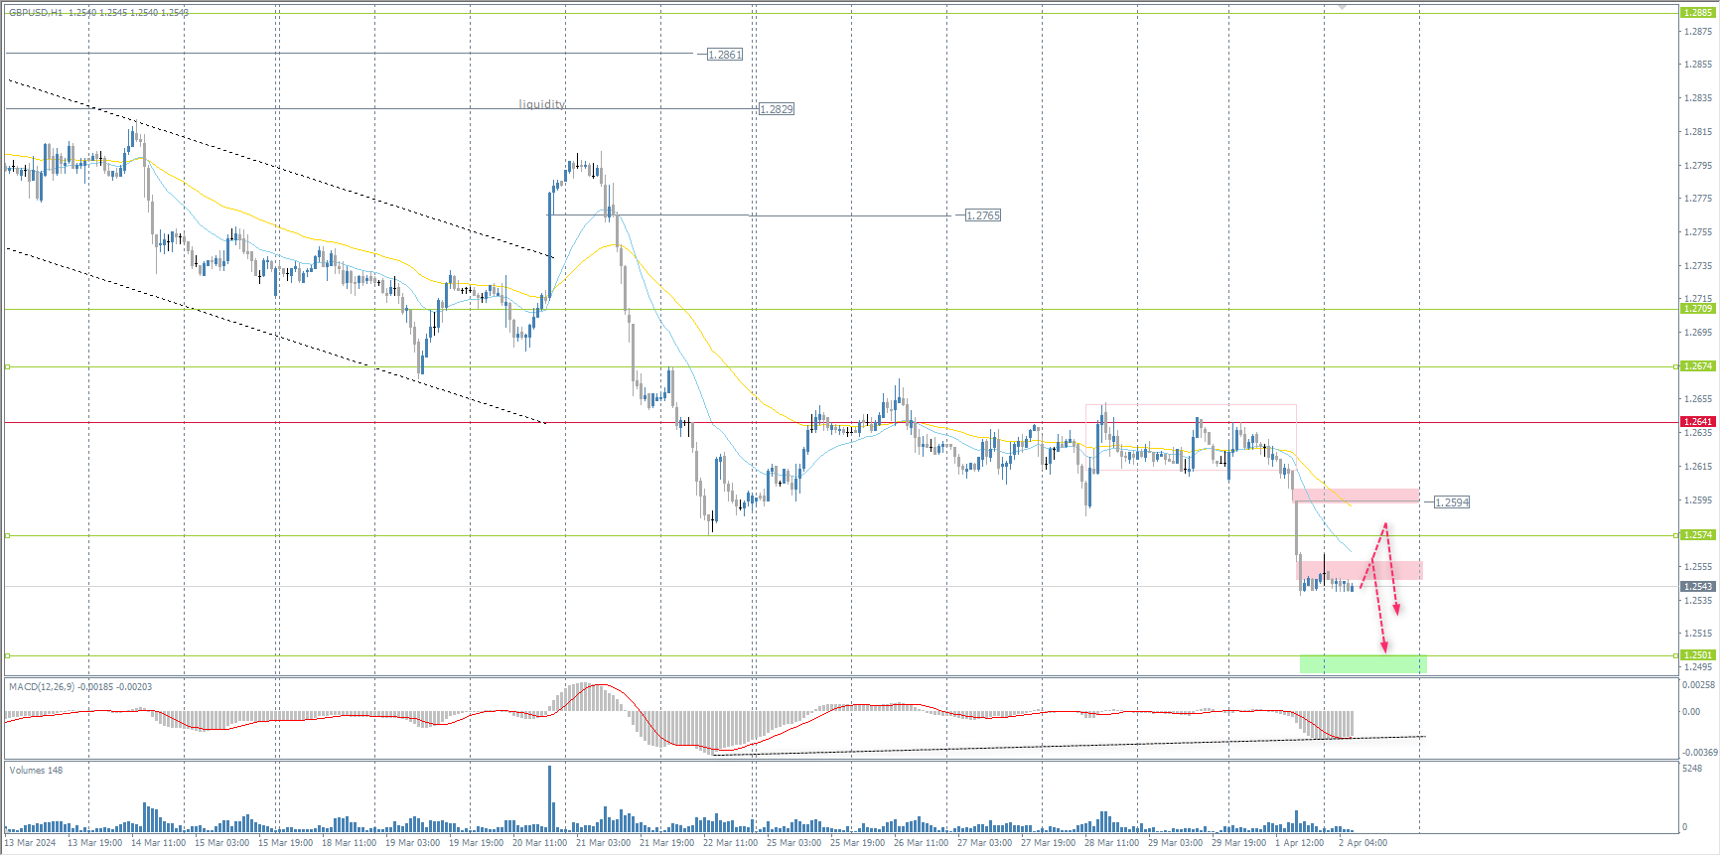Click the 1.2775 price scale value
The width and height of the screenshot is (1721, 856).
[1699, 199]
